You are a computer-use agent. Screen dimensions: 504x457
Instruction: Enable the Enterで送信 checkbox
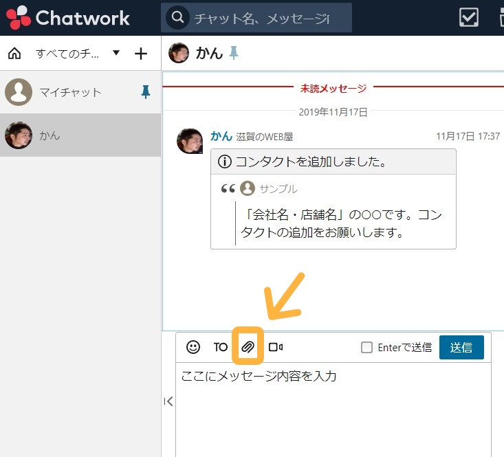click(x=367, y=347)
